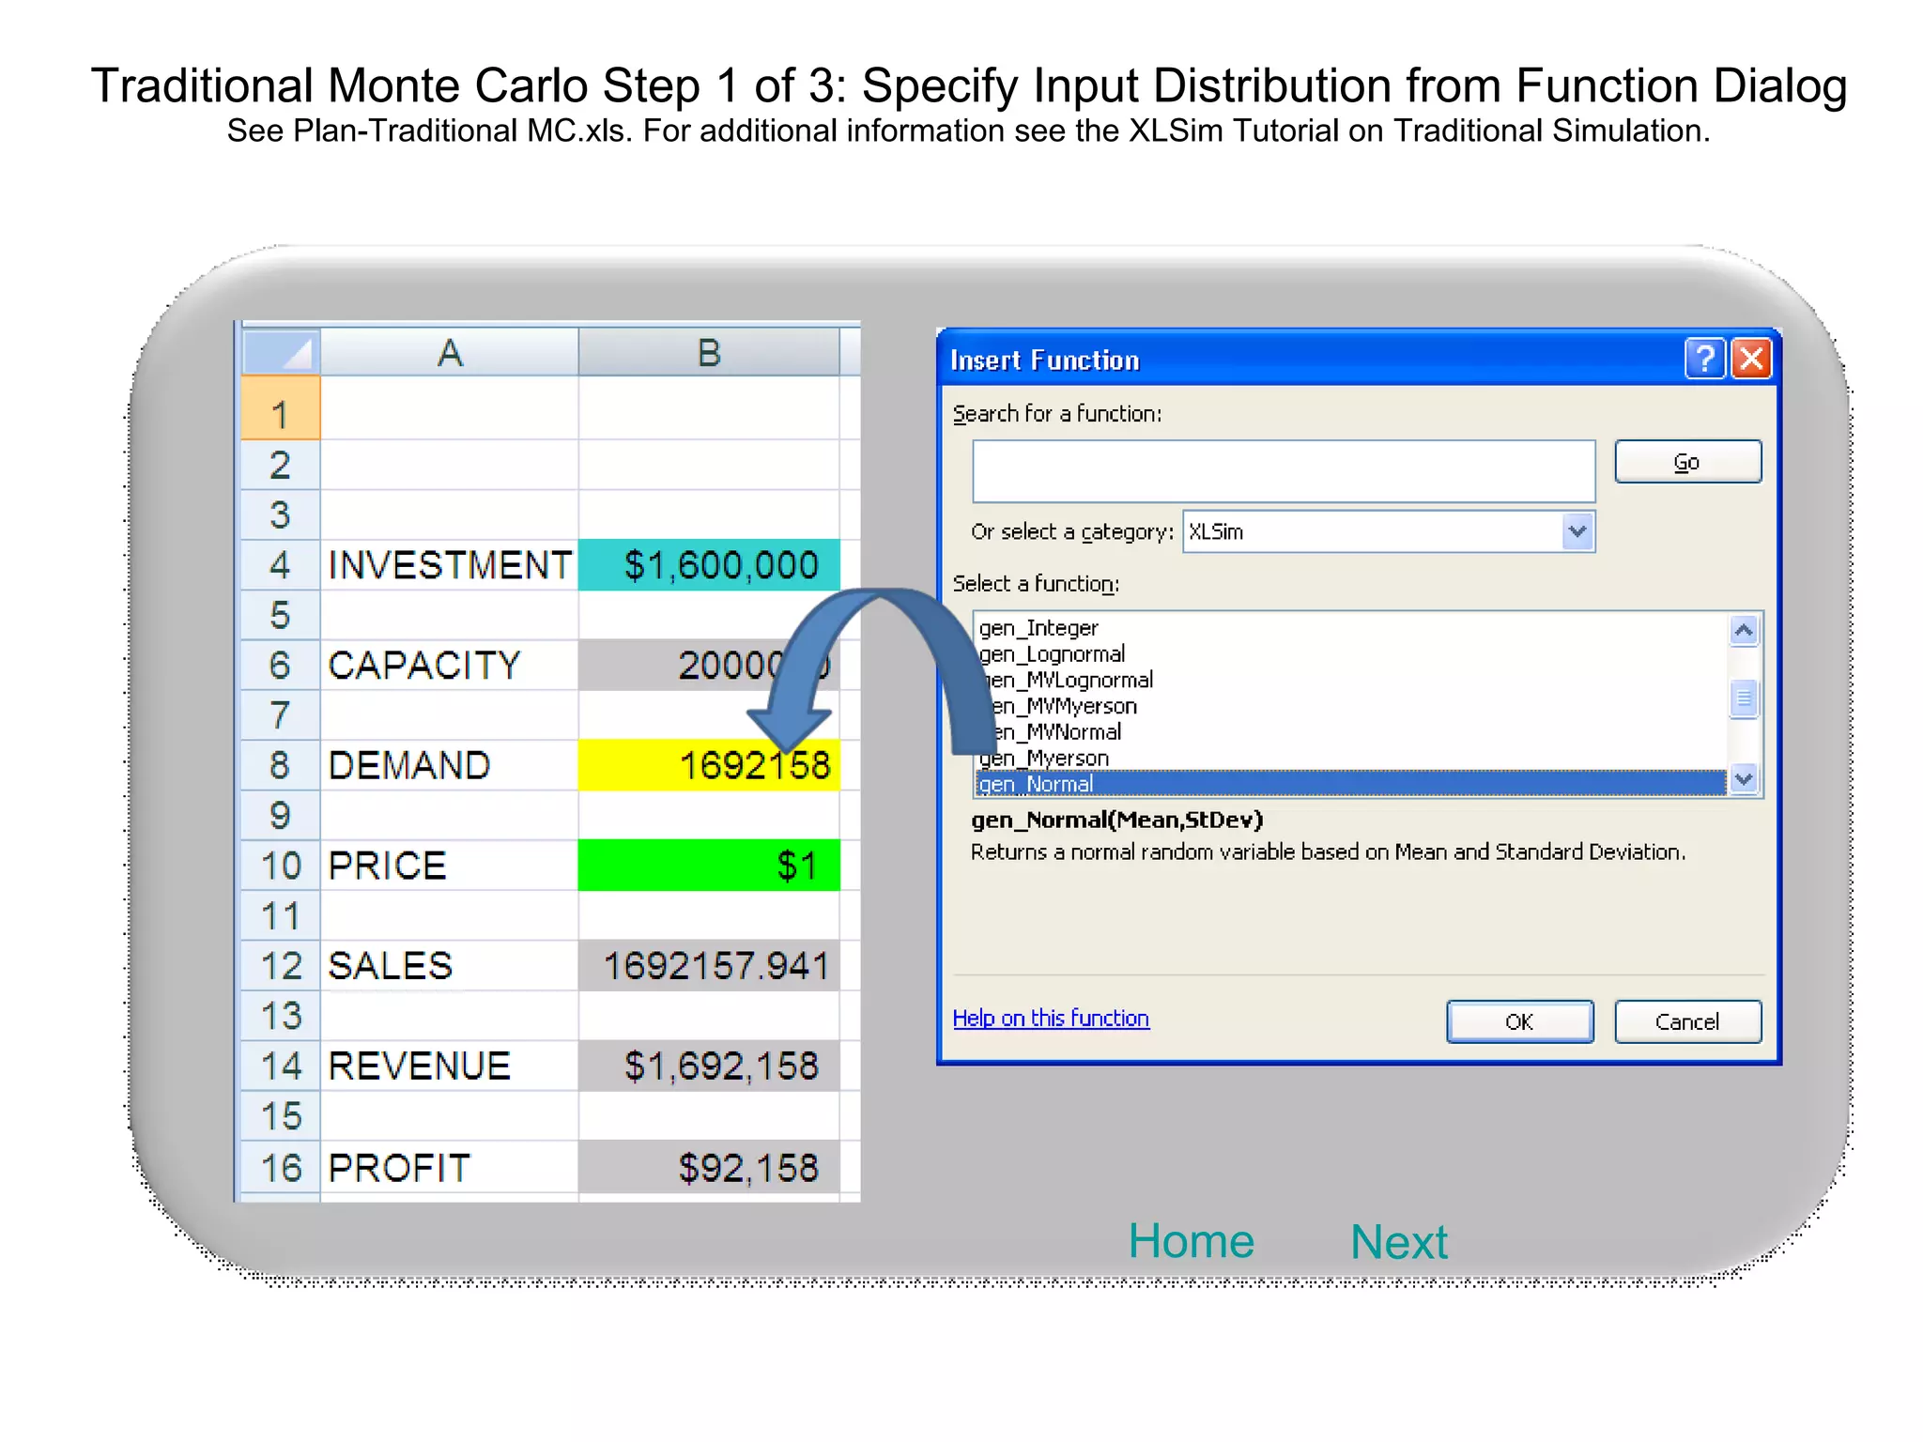
Task: Click the Home navigation link
Action: [x=1191, y=1241]
